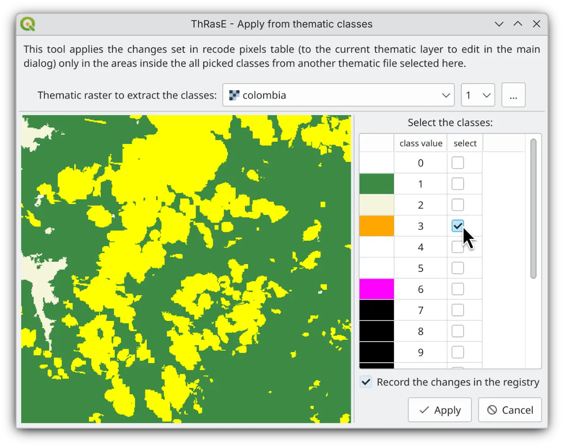Open the colombia thematic raster dropdown
Screen dimensions: 564x447
click(338, 95)
